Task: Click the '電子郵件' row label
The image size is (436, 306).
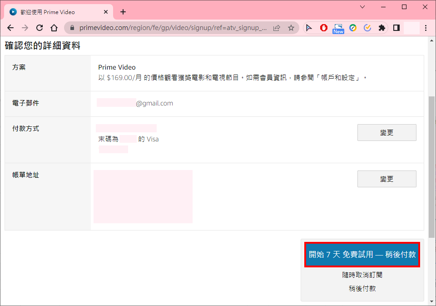Action: [x=25, y=103]
